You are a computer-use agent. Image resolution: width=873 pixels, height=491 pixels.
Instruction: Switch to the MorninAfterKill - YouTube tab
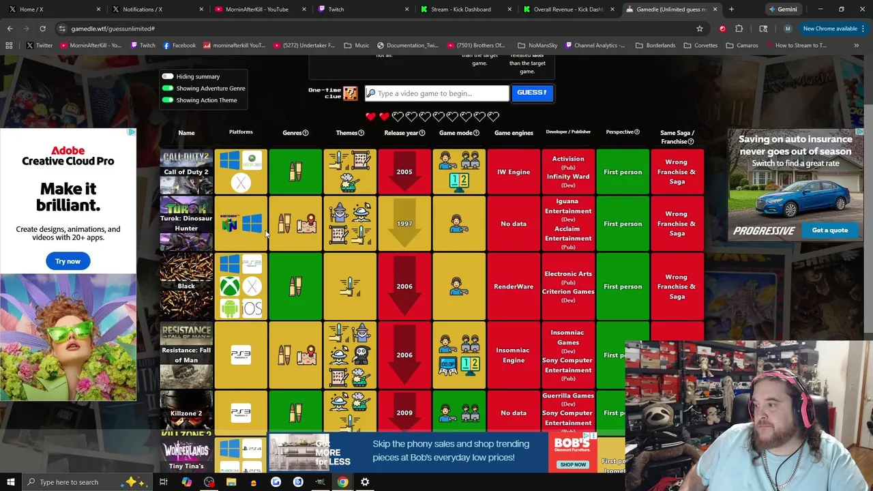(x=259, y=10)
